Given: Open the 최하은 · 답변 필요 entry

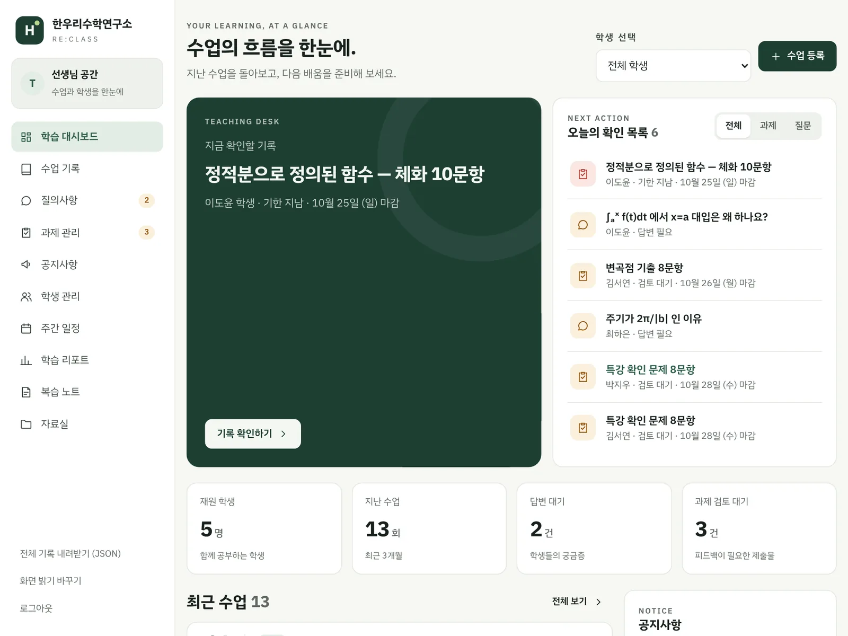Looking at the screenshot, I should [694, 326].
